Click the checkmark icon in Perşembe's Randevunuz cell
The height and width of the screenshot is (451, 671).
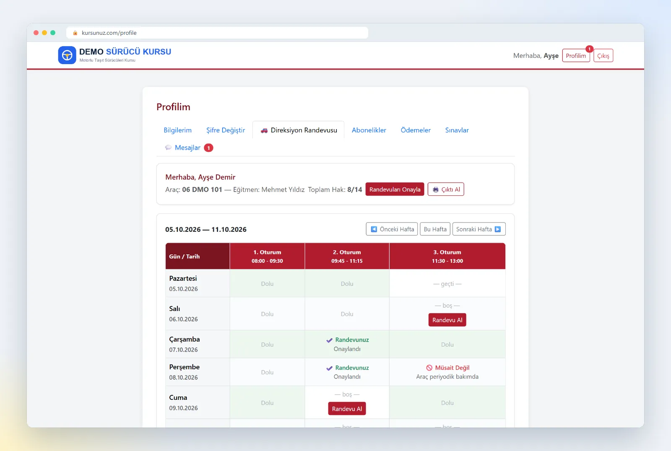(x=329, y=368)
